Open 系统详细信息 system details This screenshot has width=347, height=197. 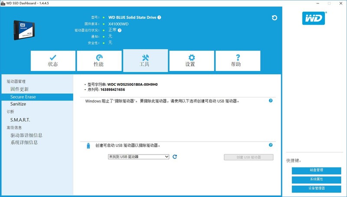click(x=24, y=142)
